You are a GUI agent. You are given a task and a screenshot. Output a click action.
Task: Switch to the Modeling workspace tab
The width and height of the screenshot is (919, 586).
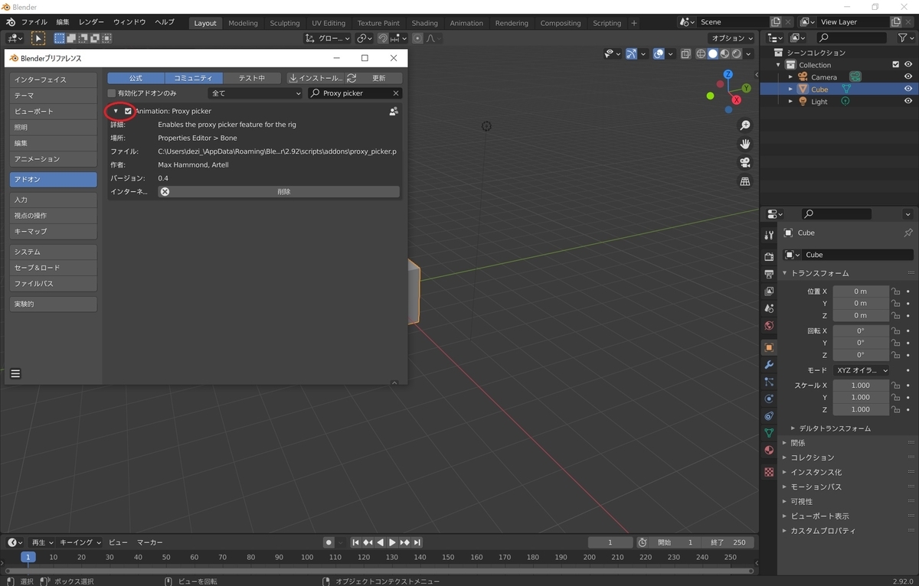pyautogui.click(x=243, y=23)
